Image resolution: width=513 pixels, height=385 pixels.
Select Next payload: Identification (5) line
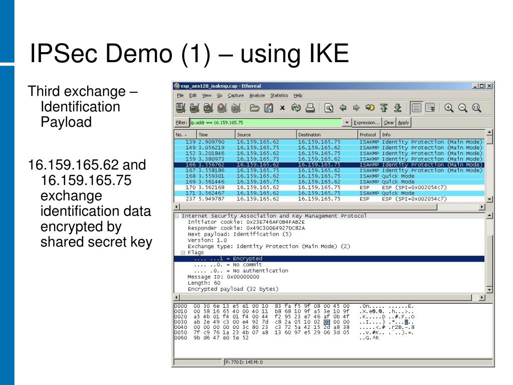239,234
